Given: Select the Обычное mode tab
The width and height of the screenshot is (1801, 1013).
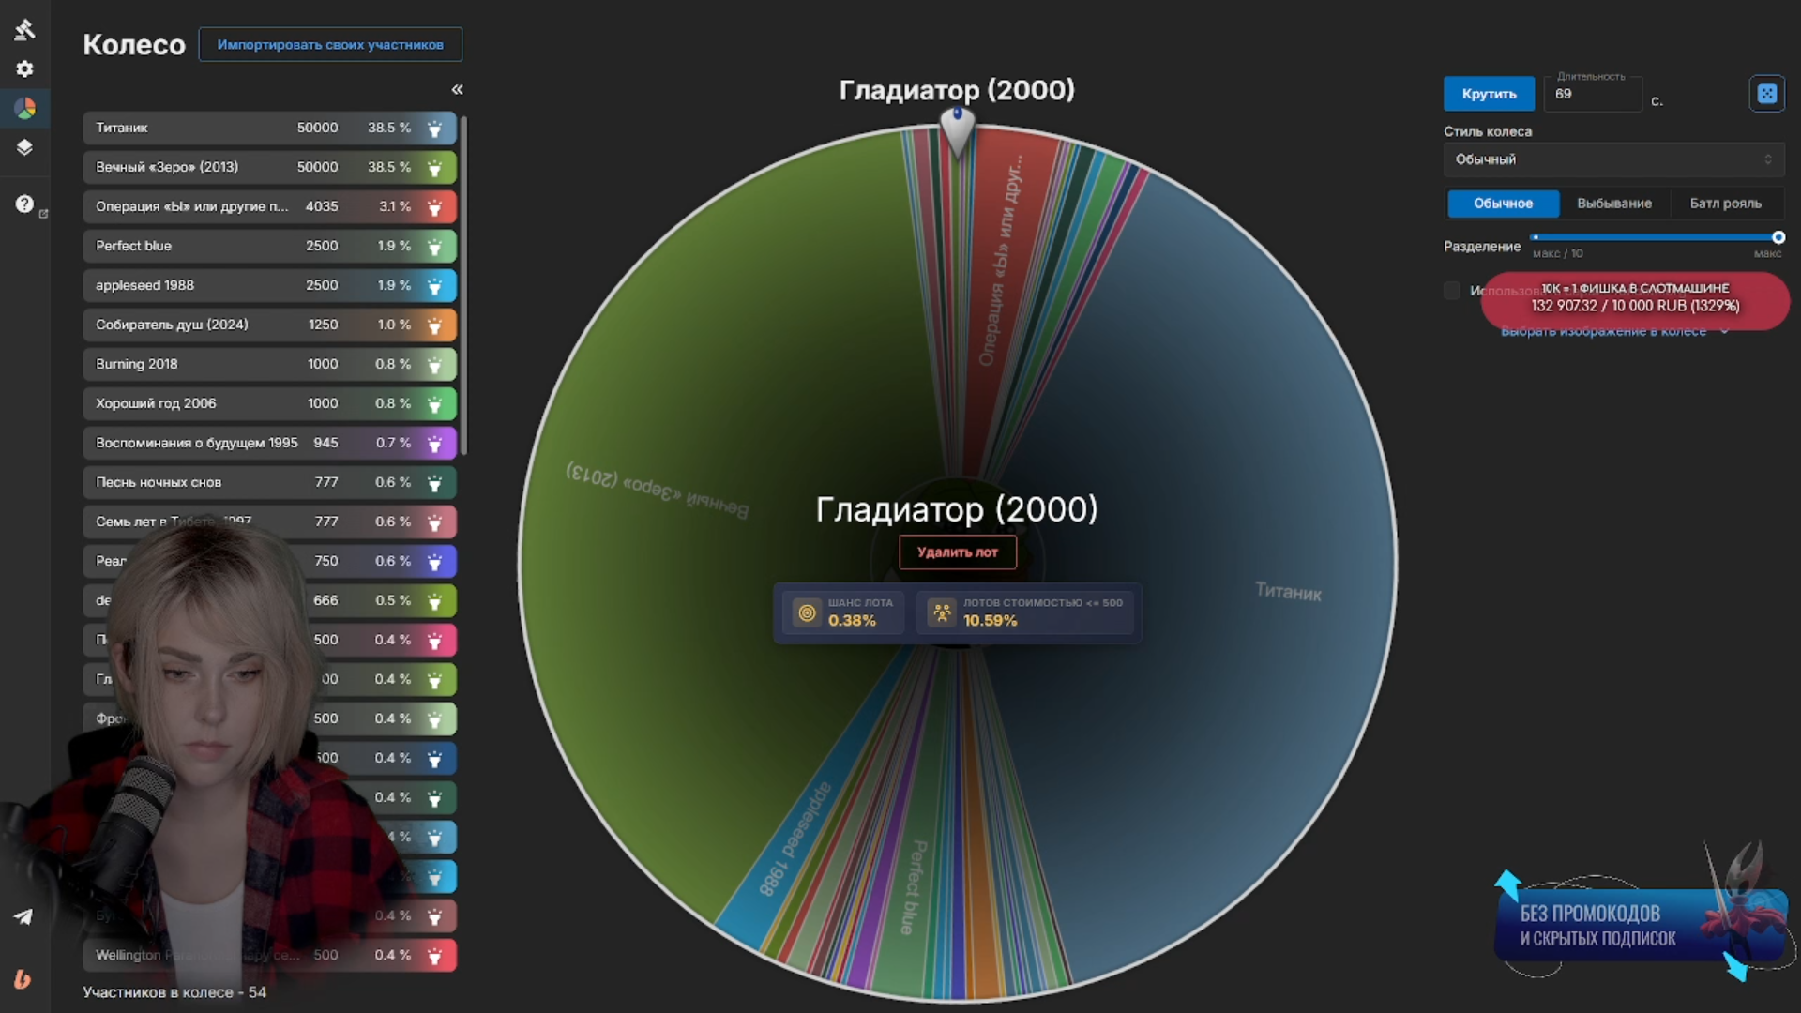Looking at the screenshot, I should click(x=1503, y=204).
